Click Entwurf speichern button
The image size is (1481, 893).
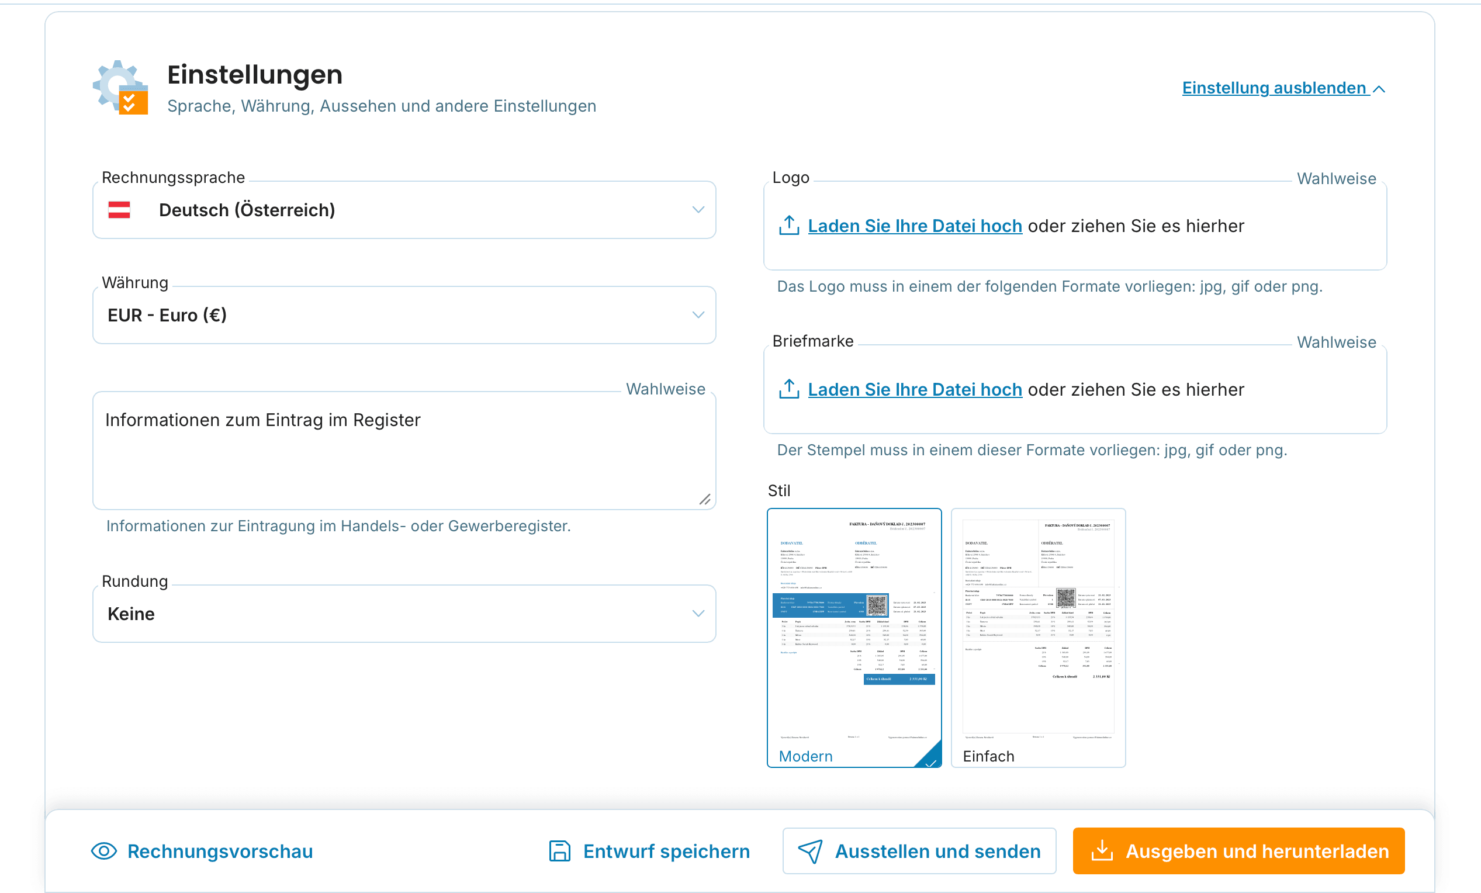coord(649,851)
